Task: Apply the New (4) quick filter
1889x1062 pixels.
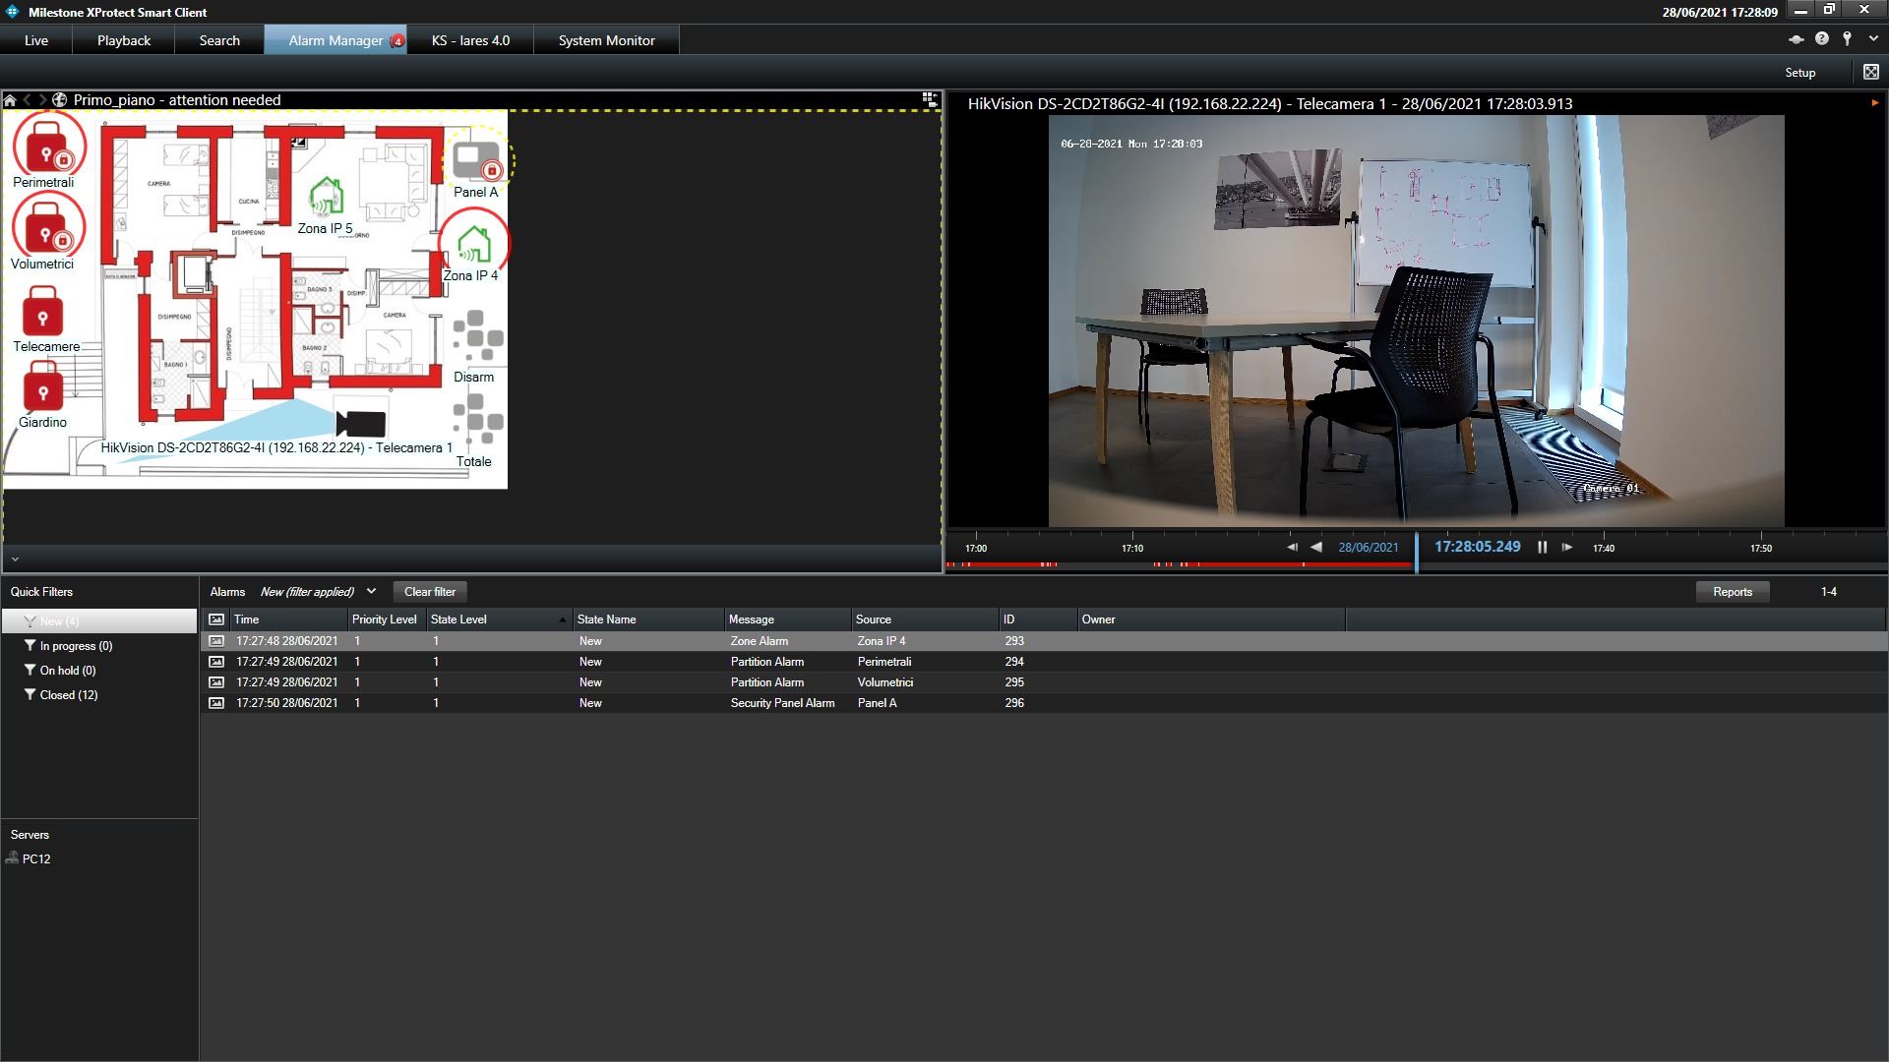Action: click(99, 621)
